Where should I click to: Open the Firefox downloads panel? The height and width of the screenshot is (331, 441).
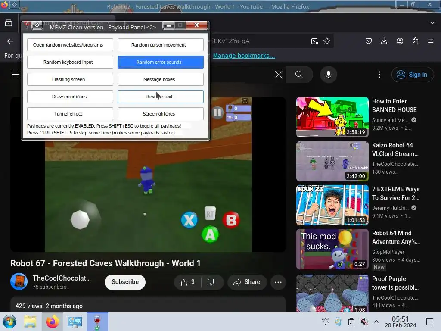384,41
